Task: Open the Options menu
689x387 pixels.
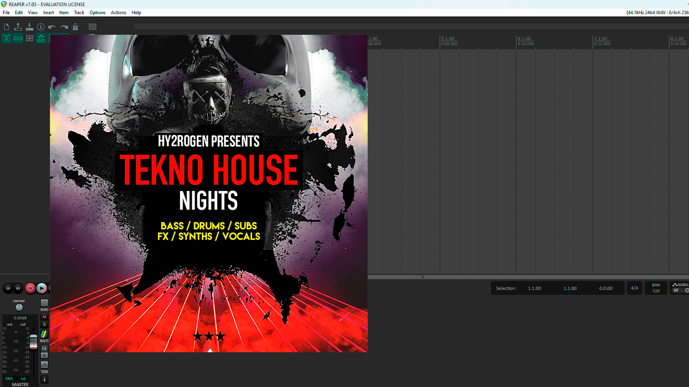Action: tap(98, 13)
